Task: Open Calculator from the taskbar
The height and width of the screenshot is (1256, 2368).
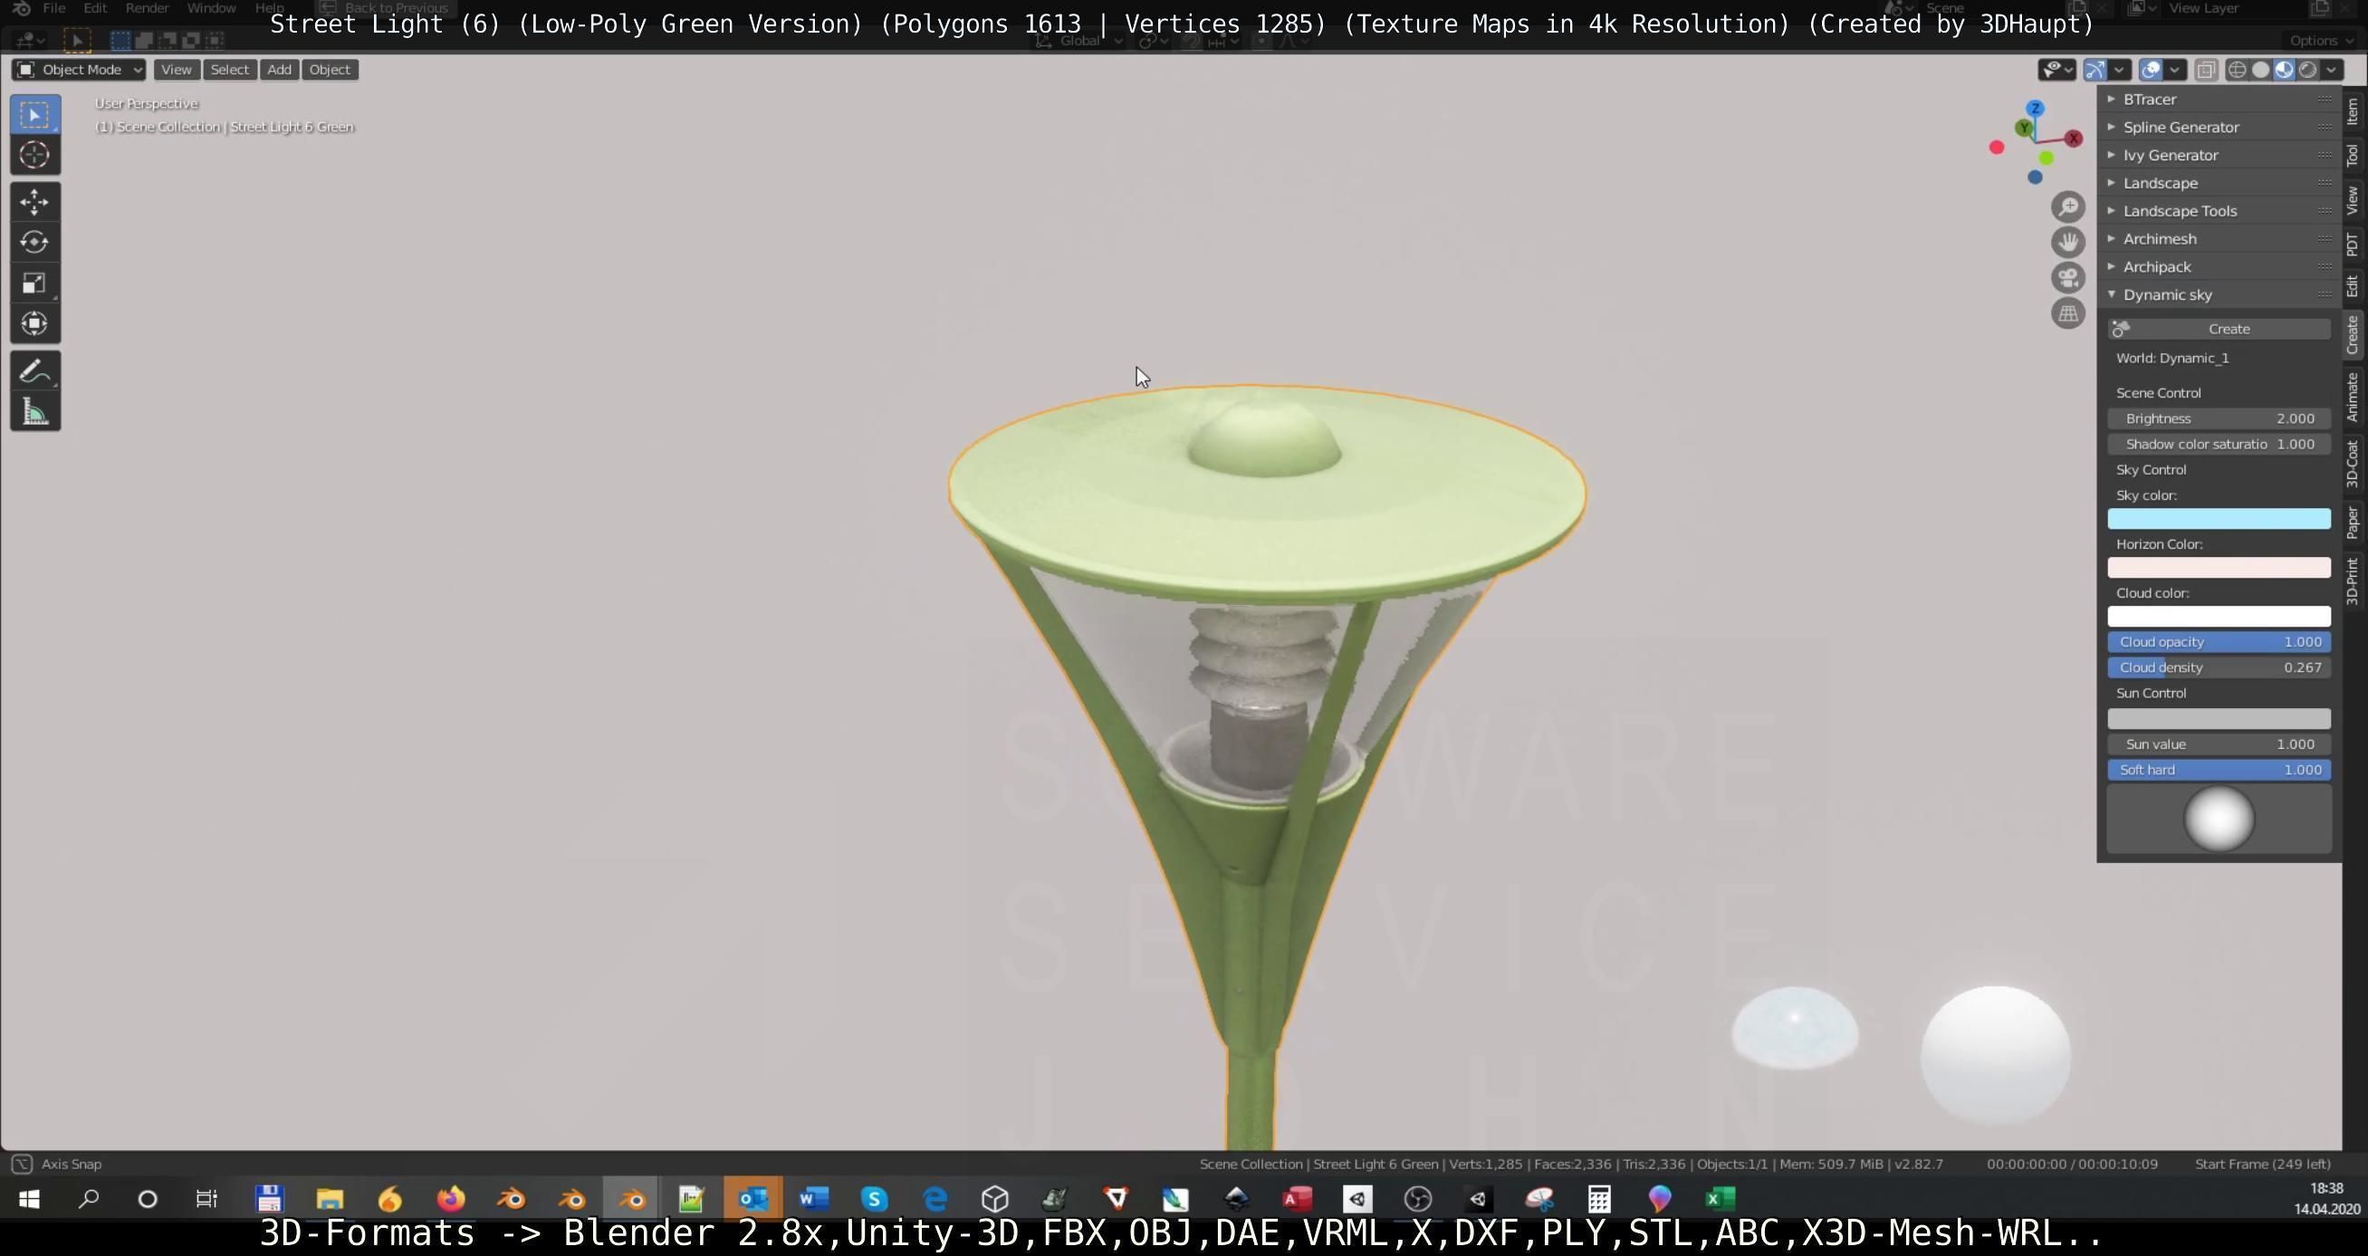Action: tap(1598, 1199)
